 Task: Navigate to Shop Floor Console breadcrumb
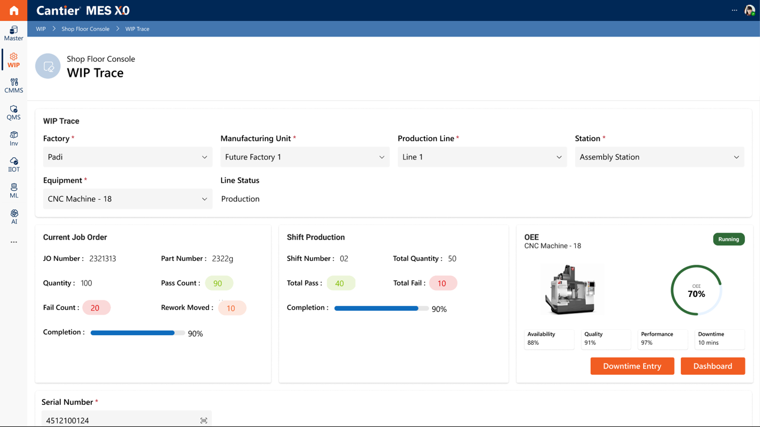tap(85, 29)
